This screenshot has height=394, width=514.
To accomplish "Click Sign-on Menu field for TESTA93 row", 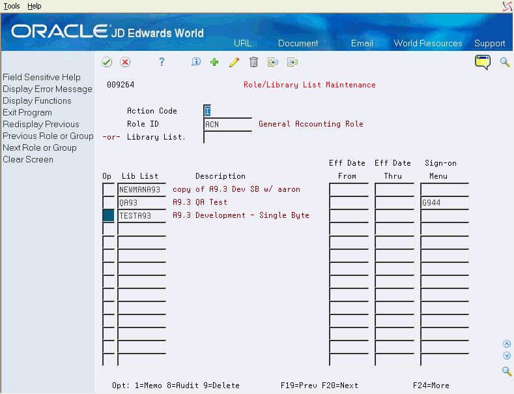I will tap(445, 216).
